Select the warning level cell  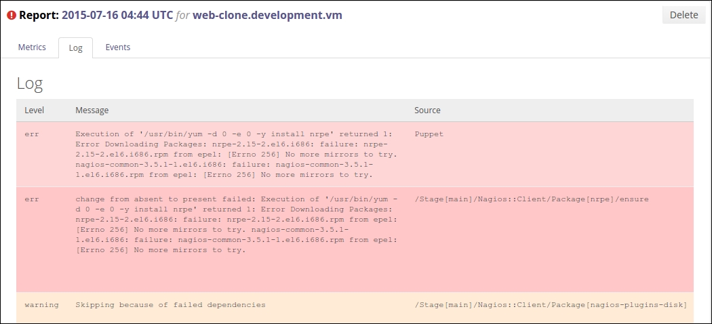point(41,305)
